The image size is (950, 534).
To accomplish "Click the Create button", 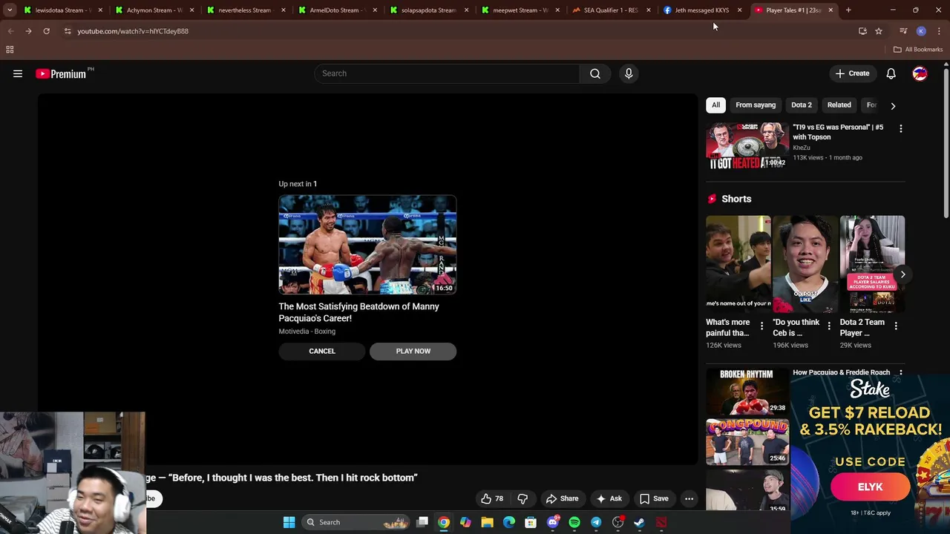I will (x=852, y=73).
